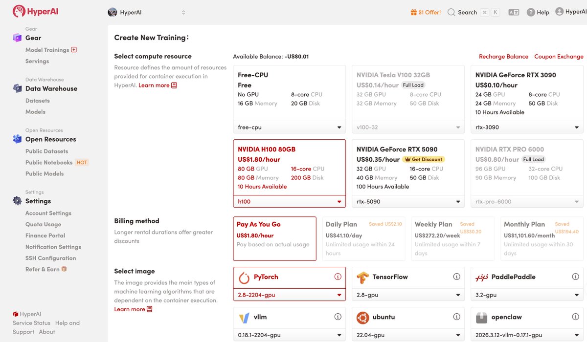Click the document icon beside image Learn more

pos(150,309)
